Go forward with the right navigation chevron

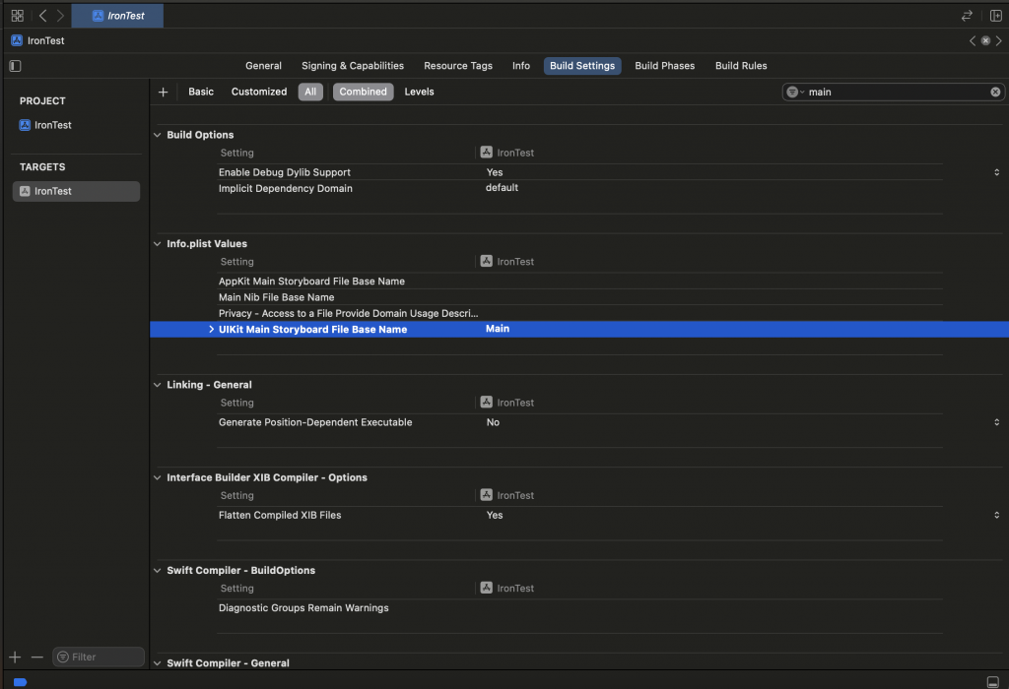pos(60,16)
